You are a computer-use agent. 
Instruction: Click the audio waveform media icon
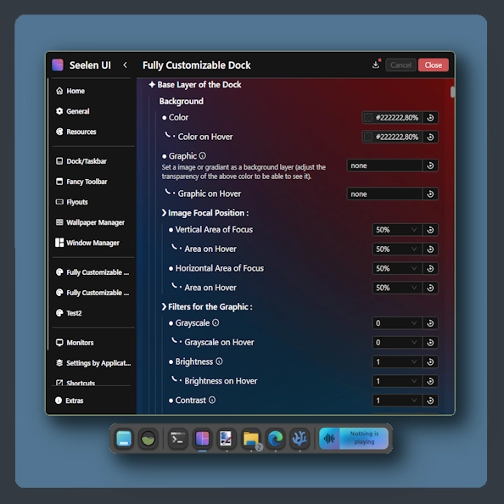[x=329, y=438]
